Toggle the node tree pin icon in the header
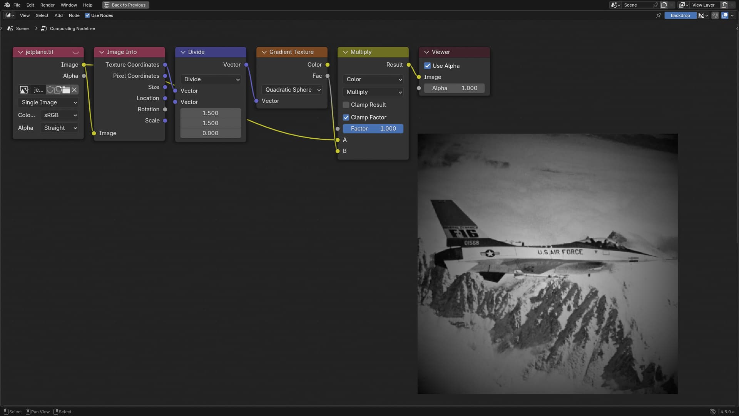The image size is (739, 416). tap(659, 15)
